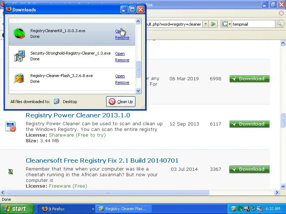Click the Firefox loading throbber icon
Image resolution: width=286 pixels, height=214 pixels.
click(281, 13)
